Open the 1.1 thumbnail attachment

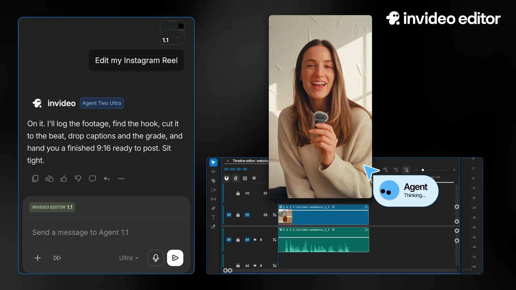(x=172, y=33)
